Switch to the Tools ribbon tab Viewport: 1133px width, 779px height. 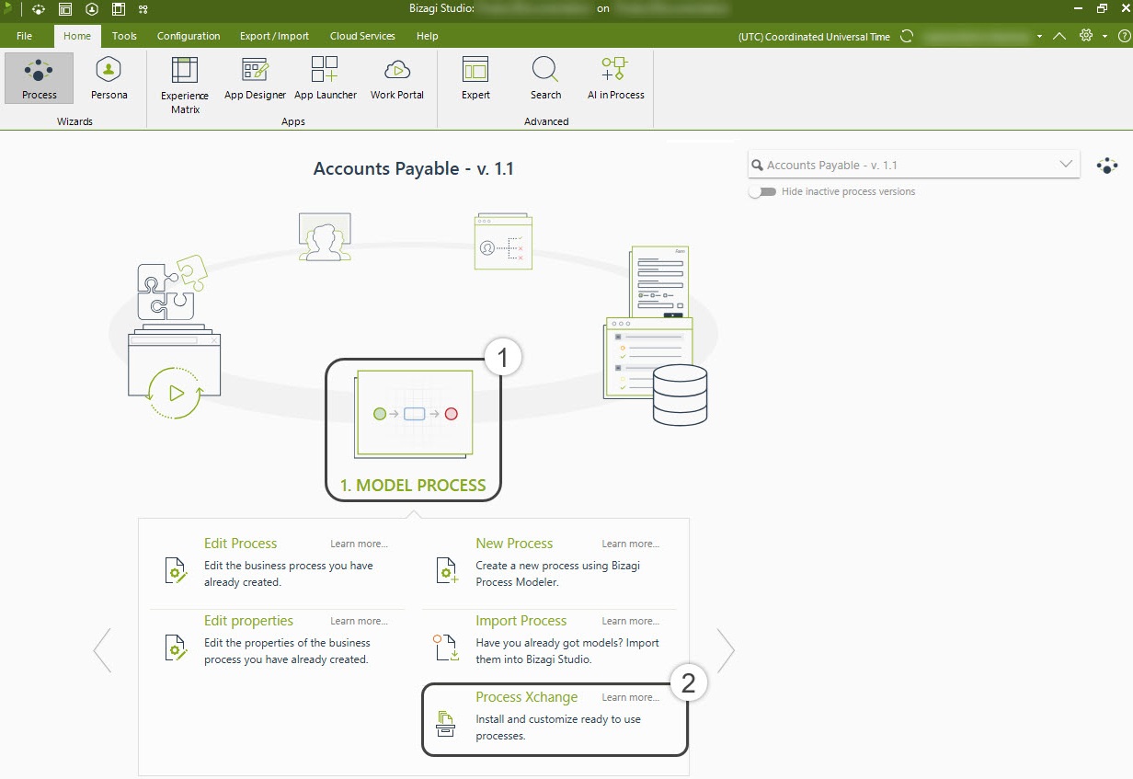[x=124, y=36]
